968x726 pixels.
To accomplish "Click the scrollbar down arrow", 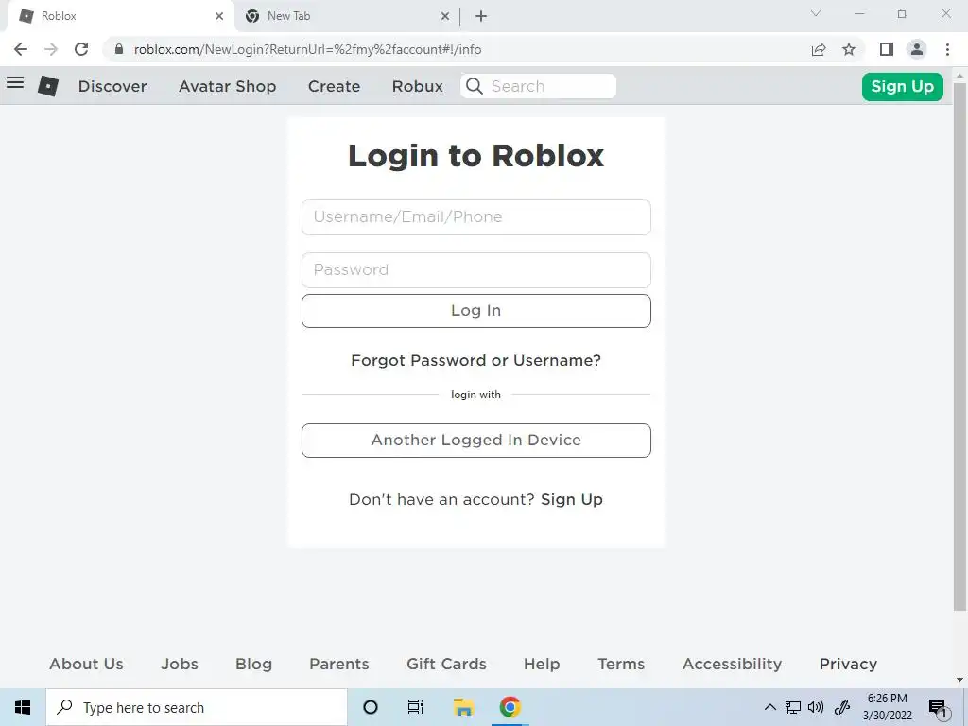I will 960,681.
